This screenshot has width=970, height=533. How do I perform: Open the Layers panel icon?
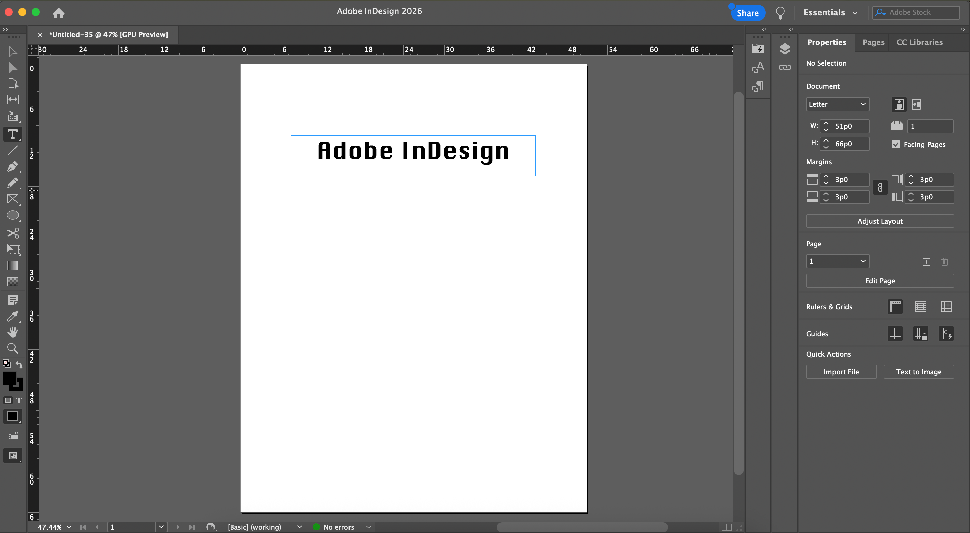pos(784,49)
